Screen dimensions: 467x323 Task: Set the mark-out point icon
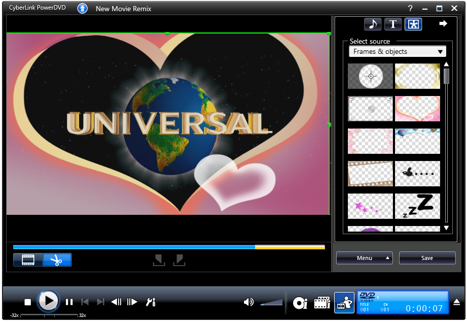click(x=179, y=260)
